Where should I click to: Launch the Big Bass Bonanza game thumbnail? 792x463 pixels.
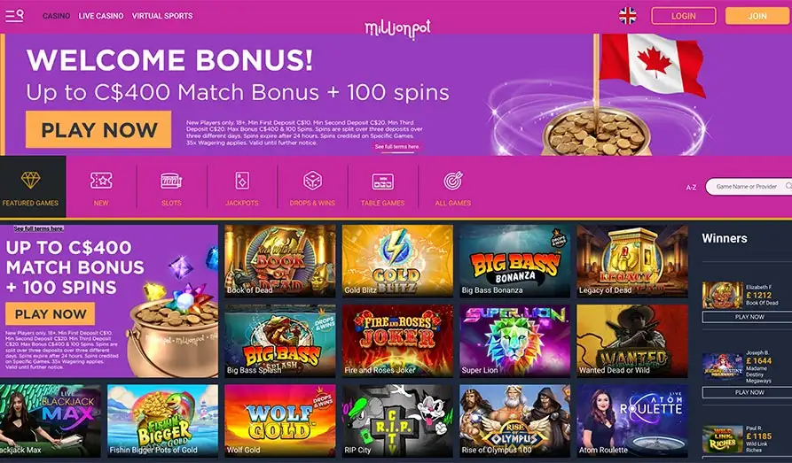tap(514, 261)
